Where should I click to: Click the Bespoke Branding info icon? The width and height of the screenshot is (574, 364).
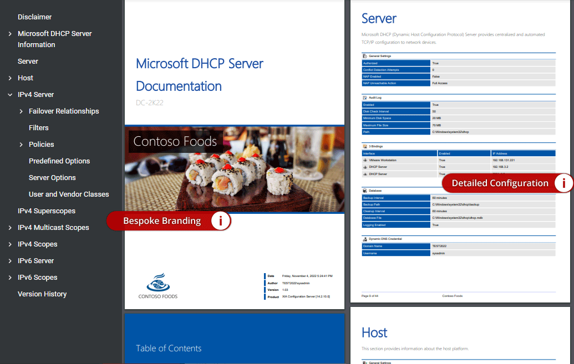click(220, 221)
